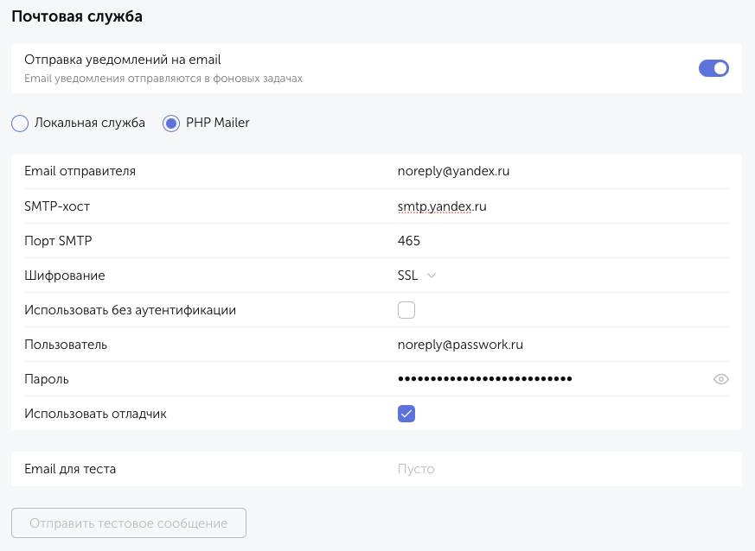The image size is (755, 551).
Task: Click the chevron next to SSL
Action: tap(432, 275)
